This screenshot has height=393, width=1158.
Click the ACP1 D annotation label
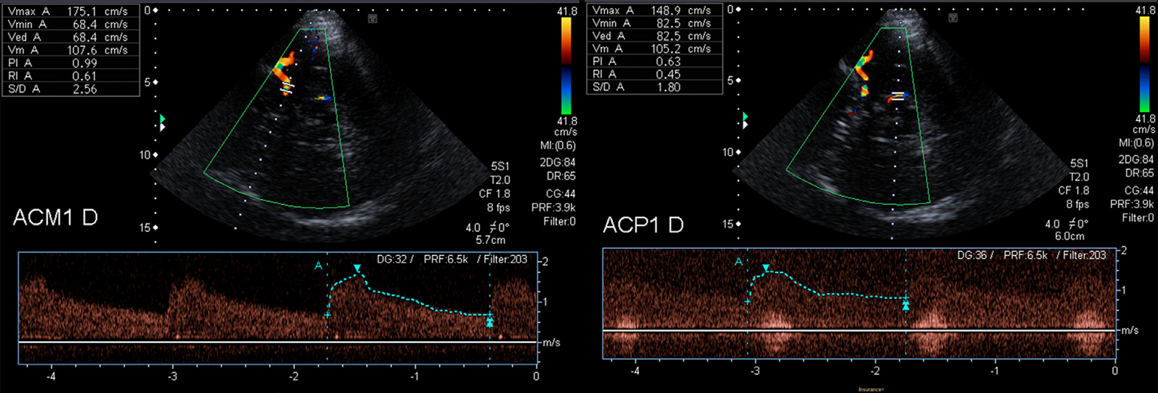point(643,225)
